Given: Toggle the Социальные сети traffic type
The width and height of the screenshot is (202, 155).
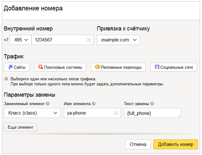Looking at the screenshot, I should (174, 67).
